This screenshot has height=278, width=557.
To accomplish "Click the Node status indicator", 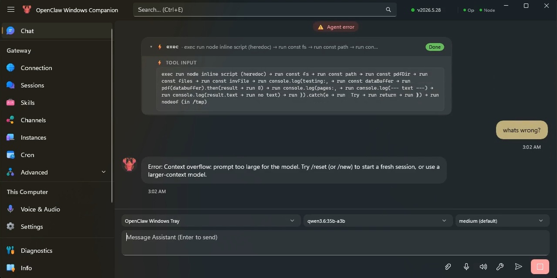I will point(487,10).
